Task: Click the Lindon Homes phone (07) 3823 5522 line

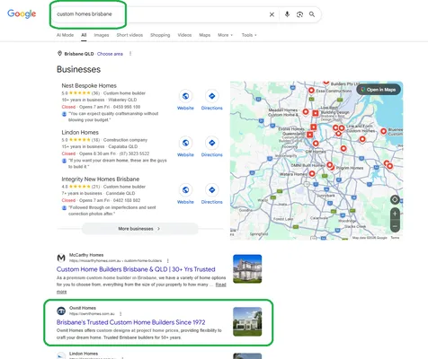Action: click(134, 153)
